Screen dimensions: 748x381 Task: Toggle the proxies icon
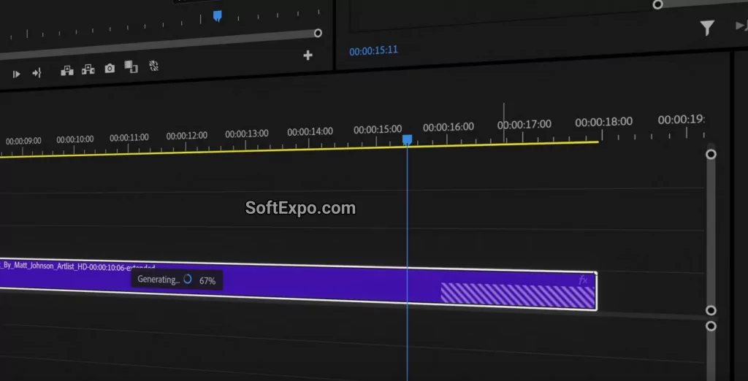pyautogui.click(x=153, y=66)
